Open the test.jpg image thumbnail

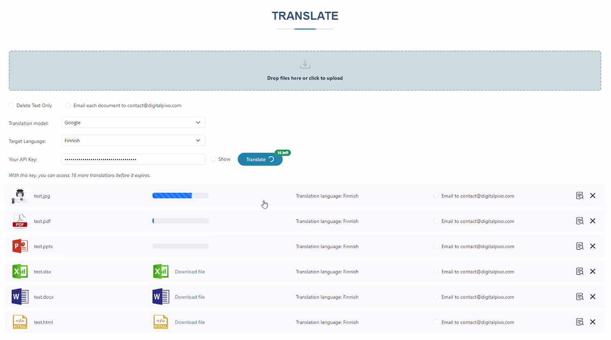click(20, 196)
